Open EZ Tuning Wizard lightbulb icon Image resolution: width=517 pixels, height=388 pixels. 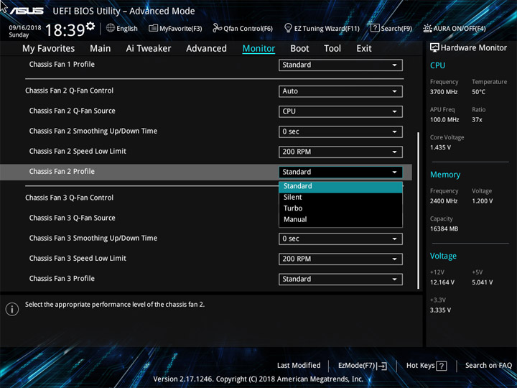point(288,28)
